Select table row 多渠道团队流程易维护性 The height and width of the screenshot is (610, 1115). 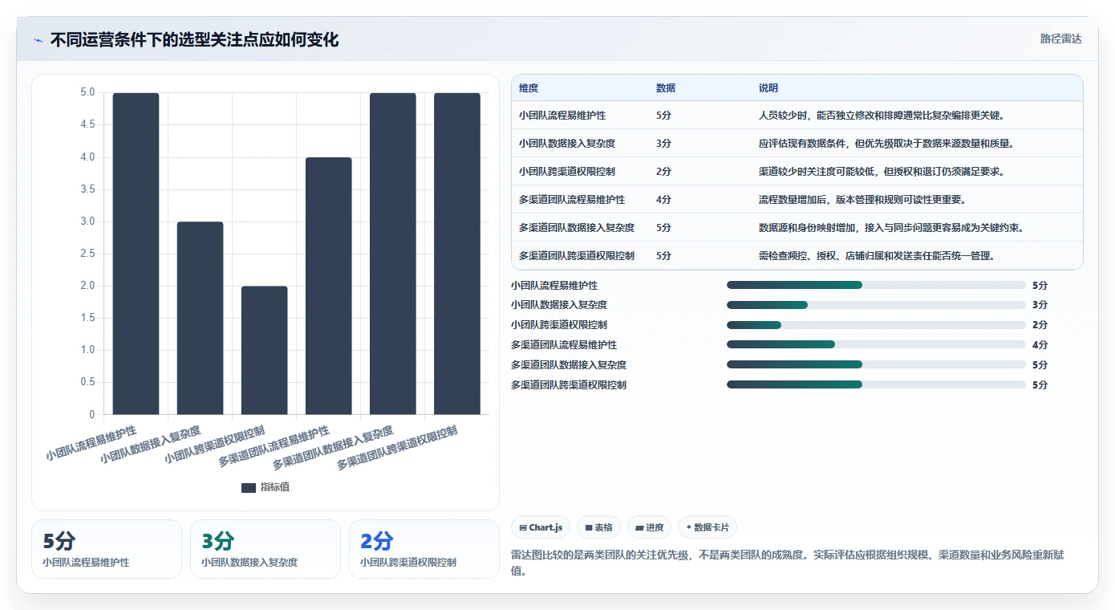[797, 200]
